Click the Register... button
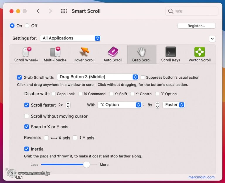Screen dimensions: 225x183 pos(197,26)
